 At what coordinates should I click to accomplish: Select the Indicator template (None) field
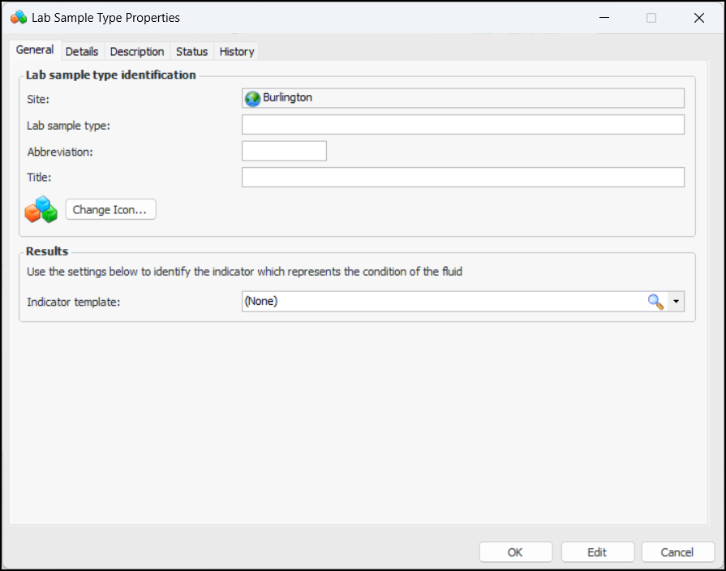pyautogui.click(x=442, y=302)
